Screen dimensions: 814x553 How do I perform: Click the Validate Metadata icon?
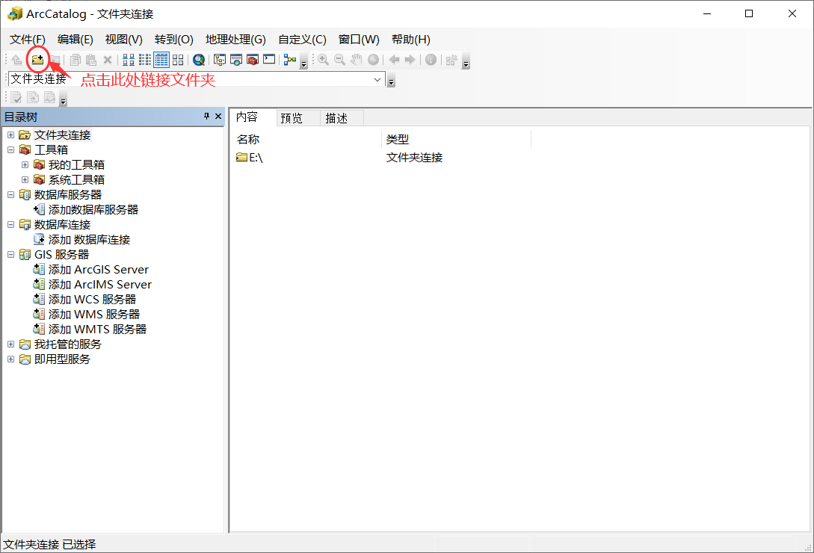click(16, 97)
